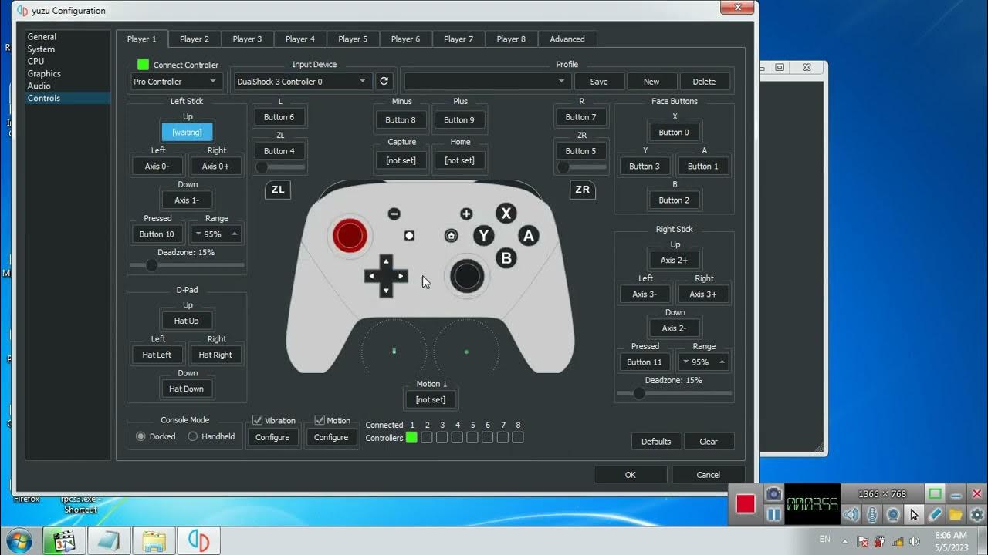
Task: Toggle recorder speaker audio icon
Action: coord(851,514)
